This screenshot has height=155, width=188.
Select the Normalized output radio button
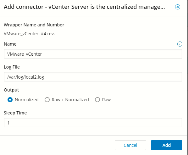(x=10, y=100)
